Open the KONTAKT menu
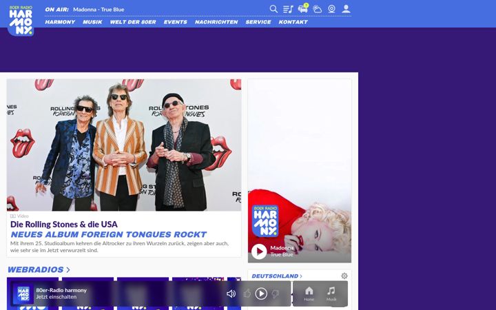496x310 pixels. [x=293, y=22]
